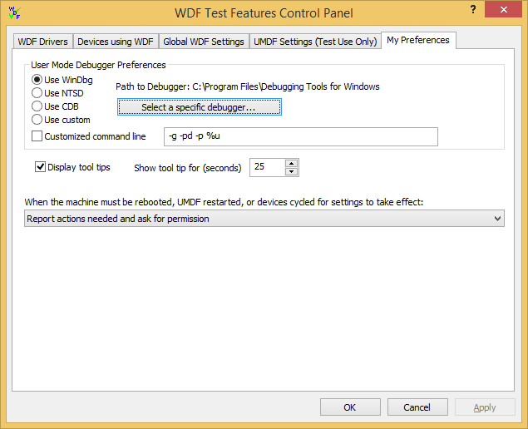Decrease tool tip seconds with down arrow
The image size is (528, 429).
click(x=291, y=171)
